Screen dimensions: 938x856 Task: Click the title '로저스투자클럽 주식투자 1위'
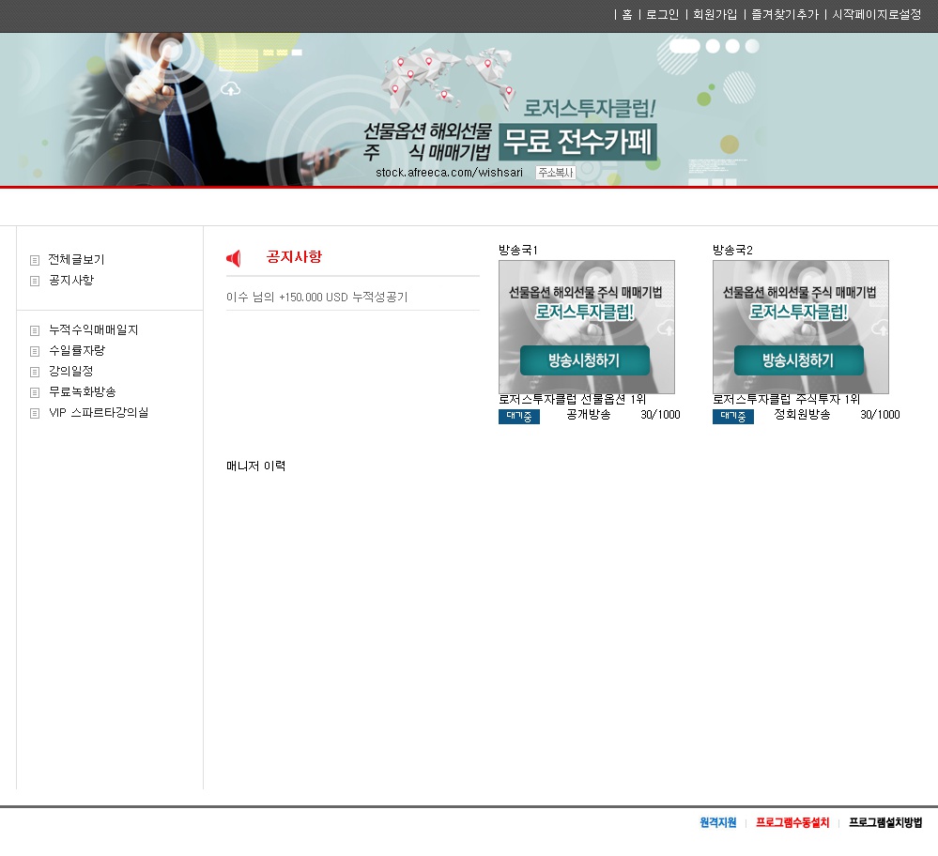(786, 400)
